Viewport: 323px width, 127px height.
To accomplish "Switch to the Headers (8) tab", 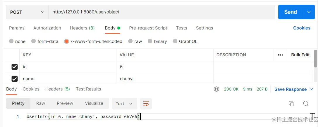I will (82, 28).
